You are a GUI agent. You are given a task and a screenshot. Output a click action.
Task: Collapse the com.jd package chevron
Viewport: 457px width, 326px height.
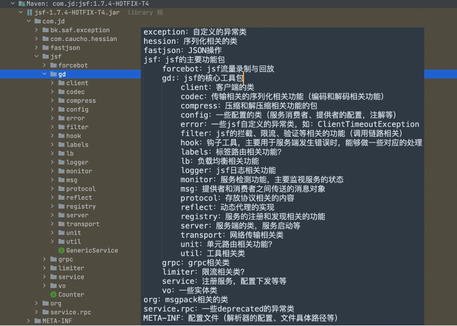tap(29, 21)
